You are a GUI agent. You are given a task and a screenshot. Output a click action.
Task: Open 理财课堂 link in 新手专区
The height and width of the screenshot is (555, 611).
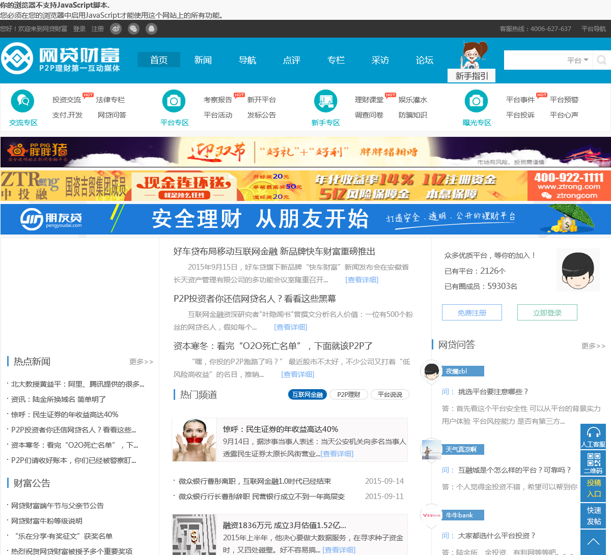[369, 100]
